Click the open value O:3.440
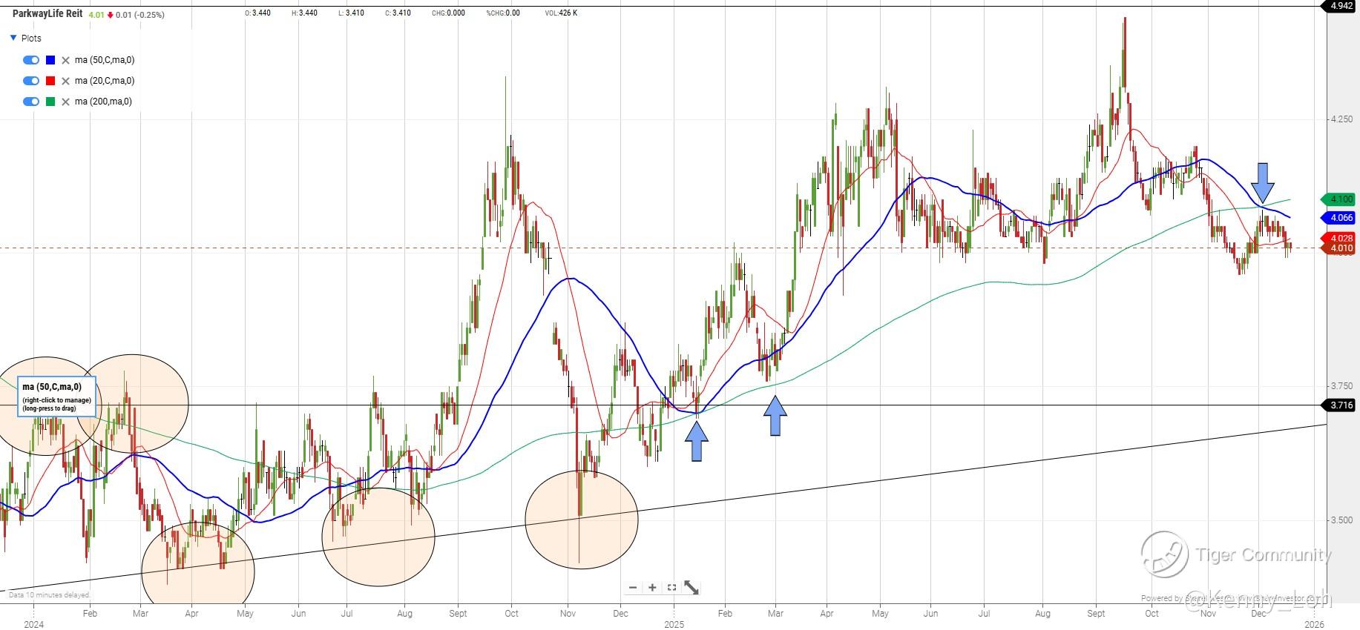The height and width of the screenshot is (630, 1360). 258,13
